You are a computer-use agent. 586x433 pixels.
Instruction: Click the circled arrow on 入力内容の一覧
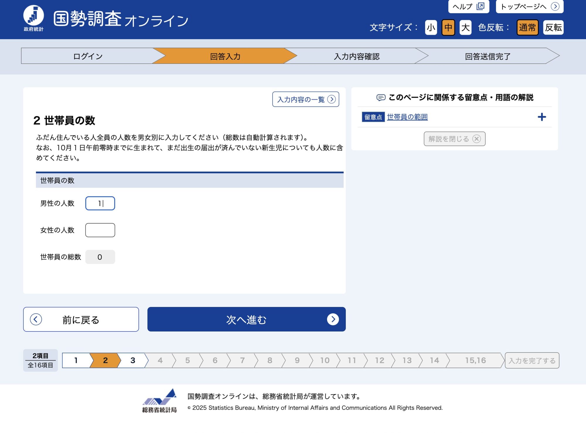coord(331,99)
